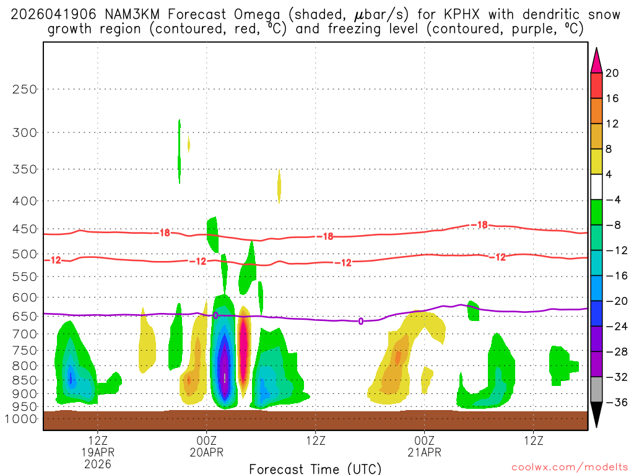Screen dimensions: 634x475
Task: Click the magenta arrow atop the color bar
Action: pyautogui.click(x=596, y=61)
